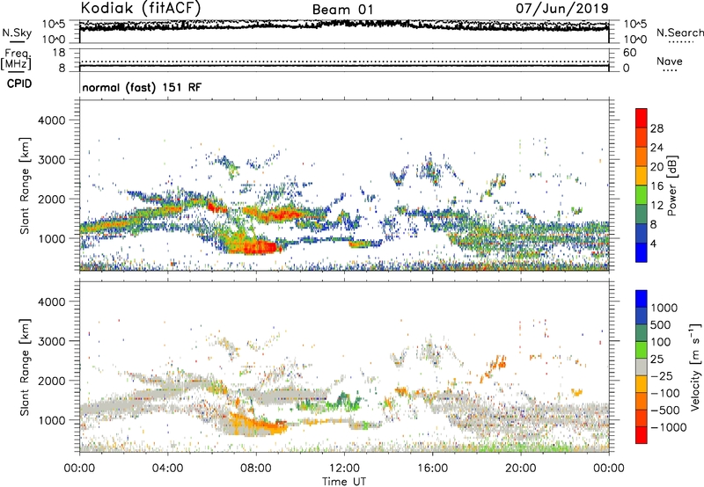Click green positive-velocity patch near 12:00
The width and height of the screenshot is (704, 487).
[343, 401]
